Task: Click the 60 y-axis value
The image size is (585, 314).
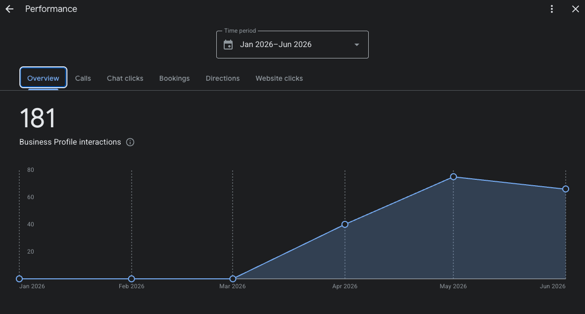Action: [31, 197]
